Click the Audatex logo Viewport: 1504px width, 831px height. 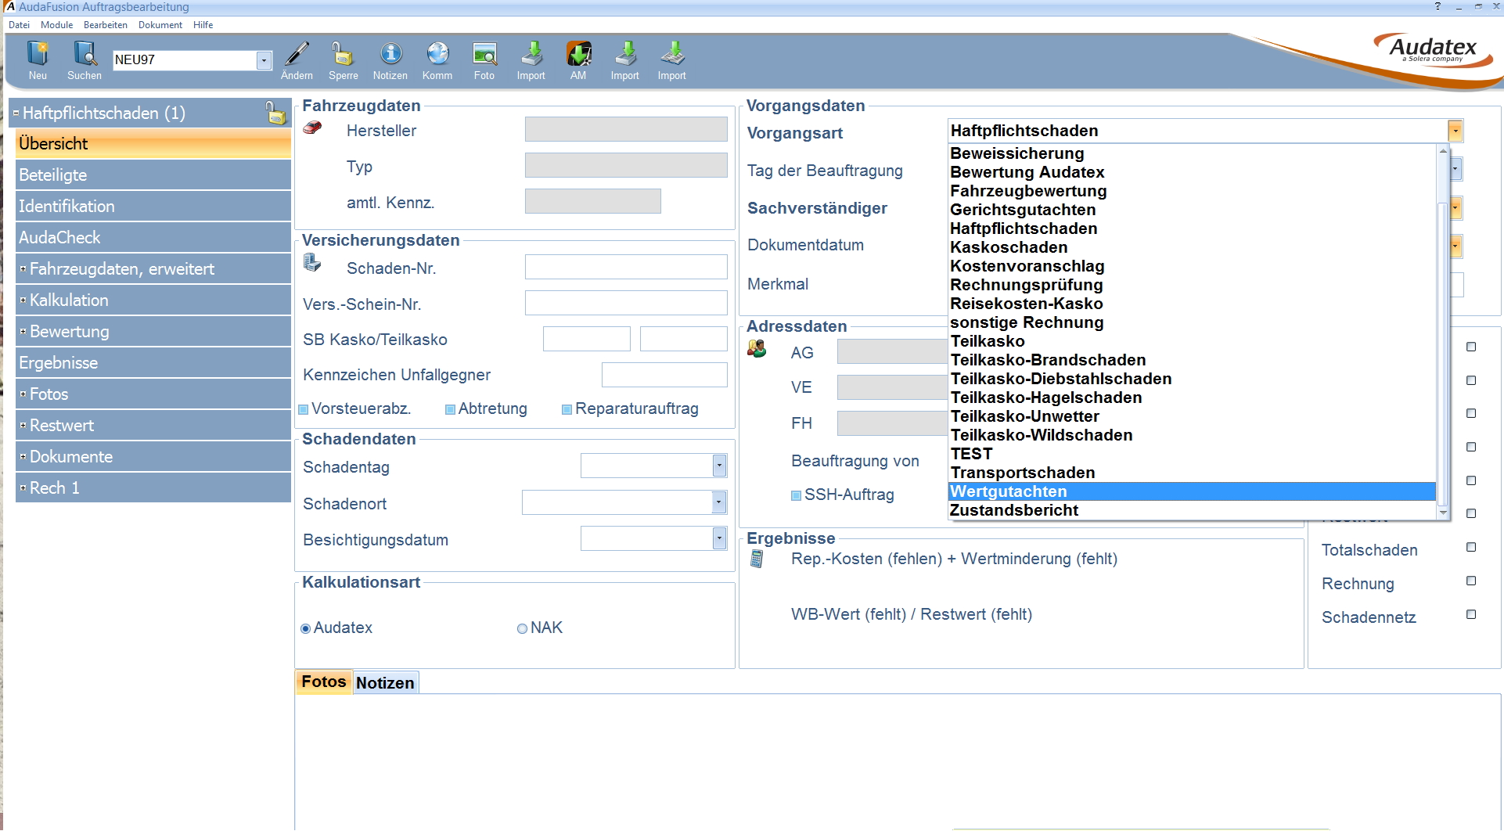click(1432, 50)
